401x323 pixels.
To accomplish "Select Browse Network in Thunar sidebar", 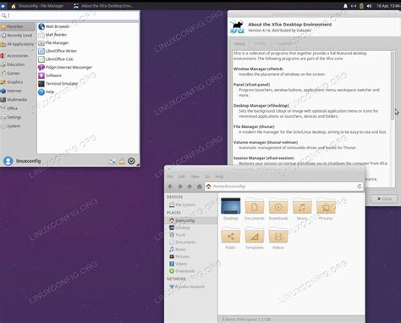I will [x=187, y=287].
